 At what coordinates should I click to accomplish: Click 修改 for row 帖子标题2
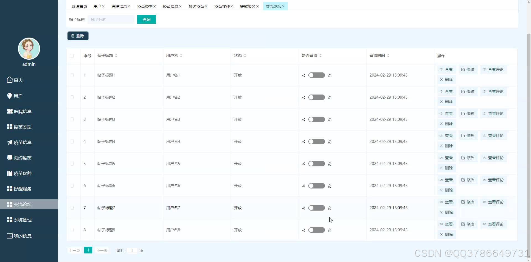tap(468, 91)
